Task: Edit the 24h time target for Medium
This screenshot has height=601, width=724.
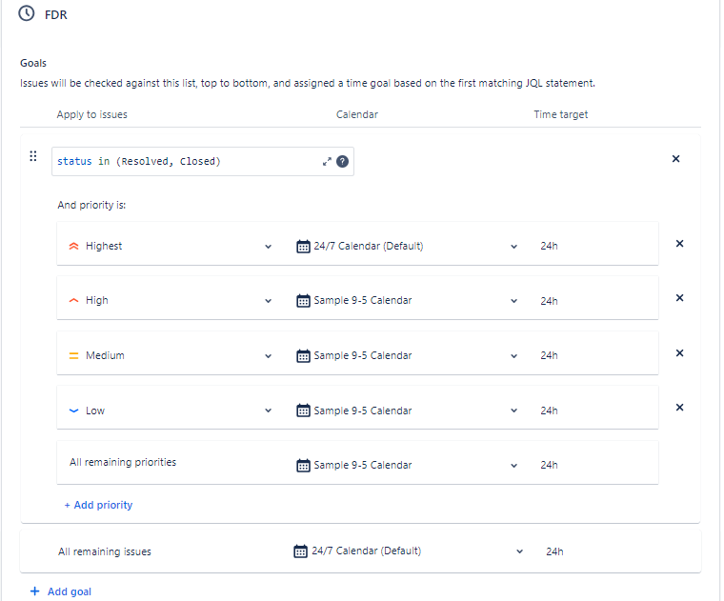Action: pyautogui.click(x=549, y=355)
